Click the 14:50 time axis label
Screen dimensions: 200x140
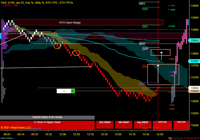(x=160, y=134)
